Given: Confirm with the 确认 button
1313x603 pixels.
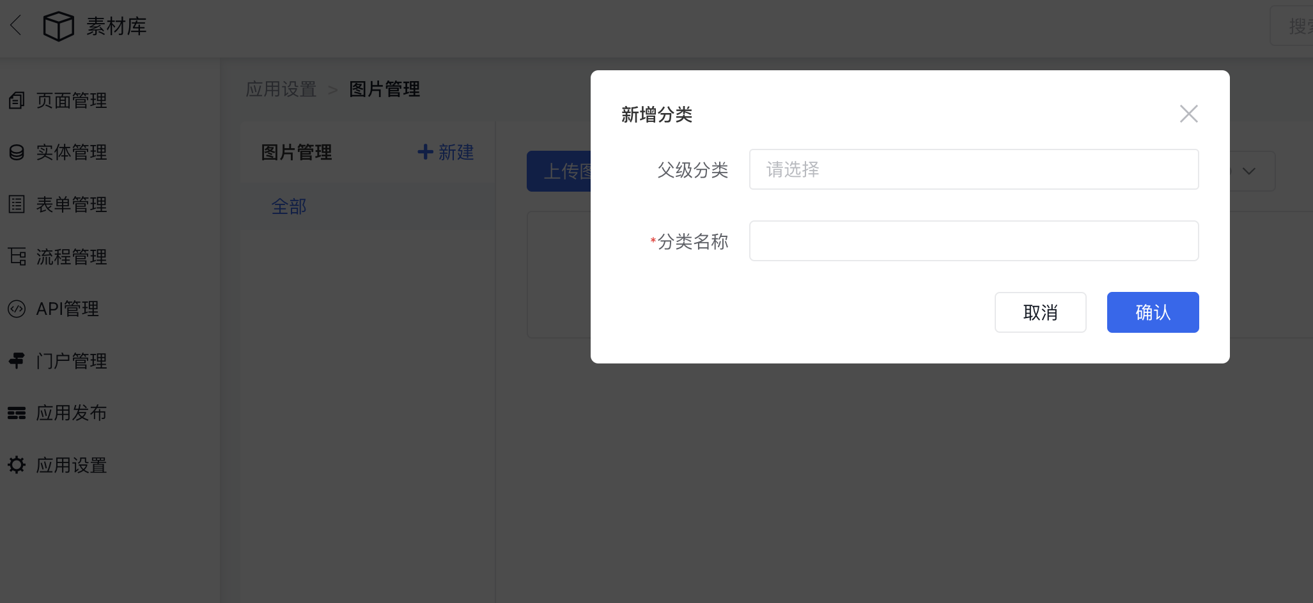Looking at the screenshot, I should point(1153,312).
